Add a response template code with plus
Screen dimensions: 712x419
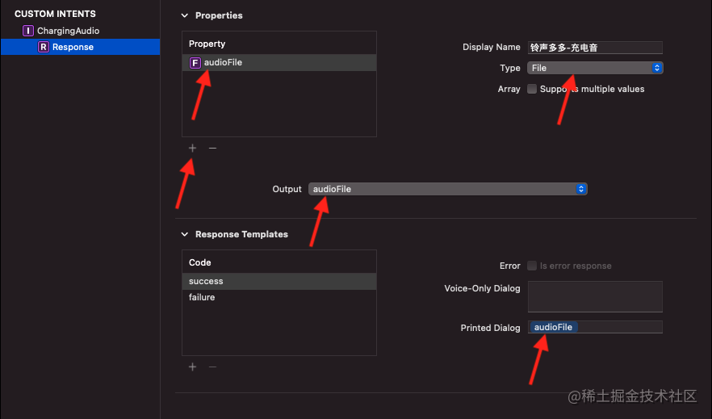click(192, 367)
